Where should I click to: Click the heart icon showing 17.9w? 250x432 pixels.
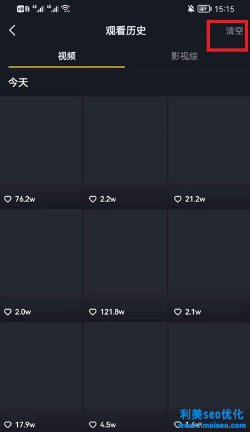coord(8,424)
